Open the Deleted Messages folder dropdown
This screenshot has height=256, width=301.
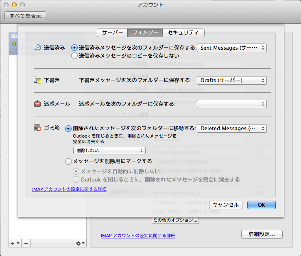click(232, 128)
